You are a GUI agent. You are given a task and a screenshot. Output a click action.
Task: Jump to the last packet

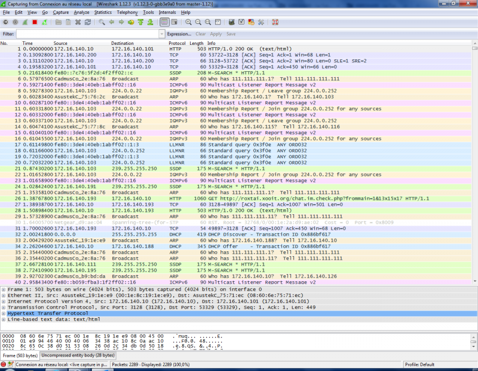pyautogui.click(x=151, y=22)
